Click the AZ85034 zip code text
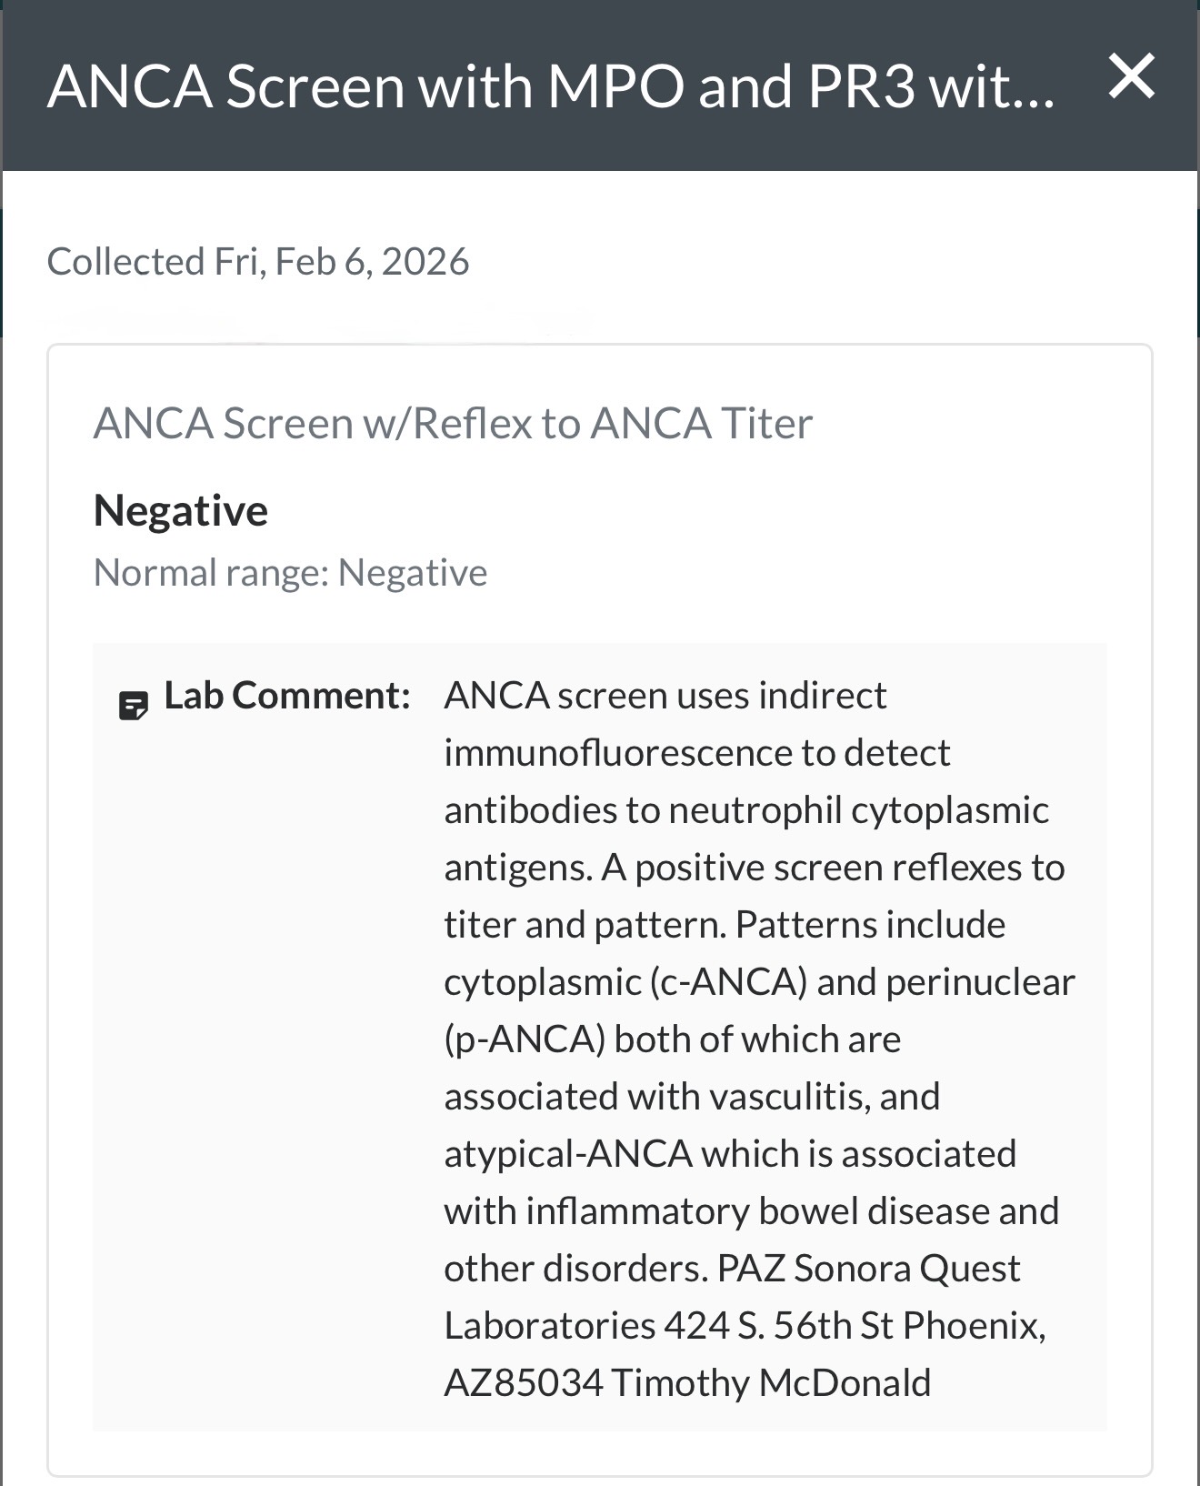This screenshot has width=1200, height=1486. pos(523,1383)
